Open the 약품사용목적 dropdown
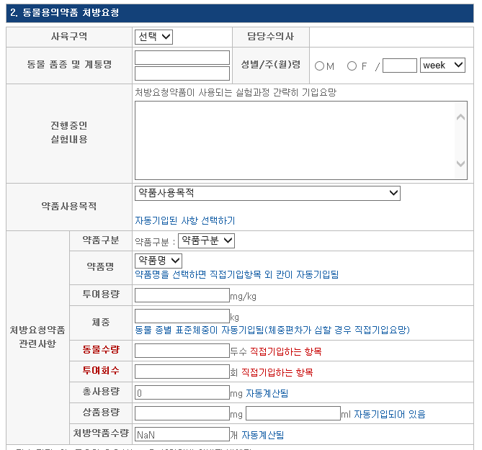This screenshot has width=482, height=450. click(267, 193)
